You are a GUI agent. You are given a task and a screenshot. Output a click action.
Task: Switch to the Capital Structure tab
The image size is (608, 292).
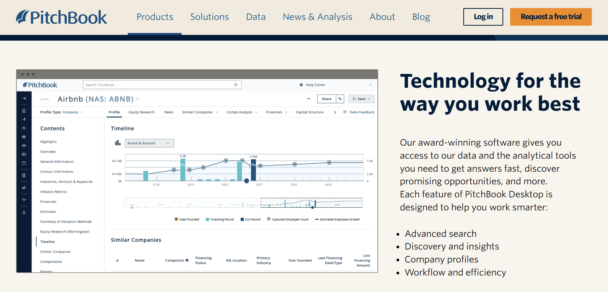pyautogui.click(x=309, y=112)
